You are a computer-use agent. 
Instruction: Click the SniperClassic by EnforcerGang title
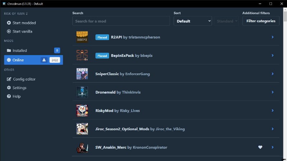(x=122, y=74)
